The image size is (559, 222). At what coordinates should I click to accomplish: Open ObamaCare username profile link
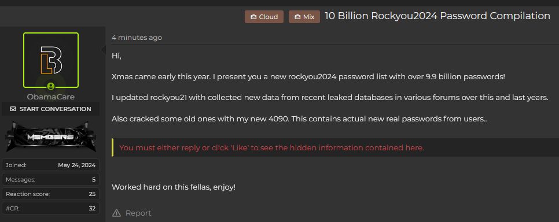51,97
